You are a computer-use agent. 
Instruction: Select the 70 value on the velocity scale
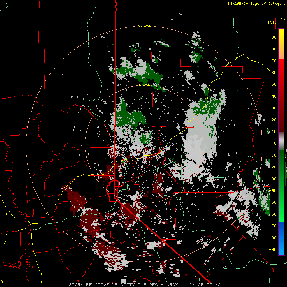tap(274, 61)
